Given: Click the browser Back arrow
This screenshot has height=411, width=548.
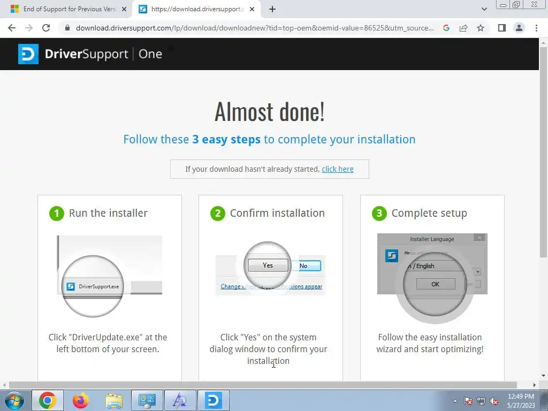Looking at the screenshot, I should click(12, 28).
